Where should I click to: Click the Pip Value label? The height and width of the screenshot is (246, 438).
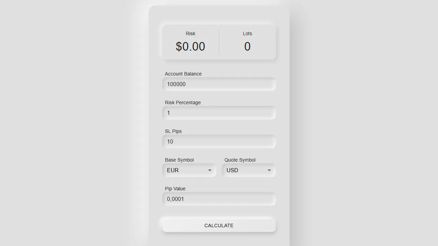click(175, 189)
